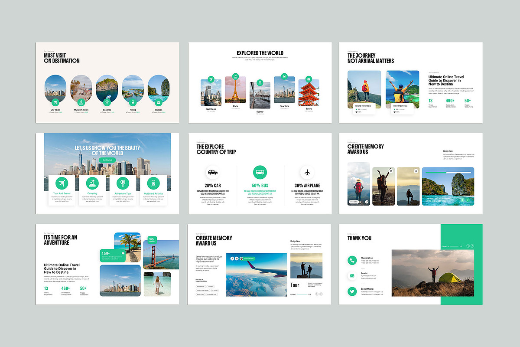Click the airplane icon under City Tours
This screenshot has height=347, width=520.
(55, 102)
